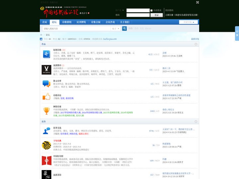Screen dimensions: 239x179
Task: Click the home icon in breadcrumb
Action: (x=41, y=35)
